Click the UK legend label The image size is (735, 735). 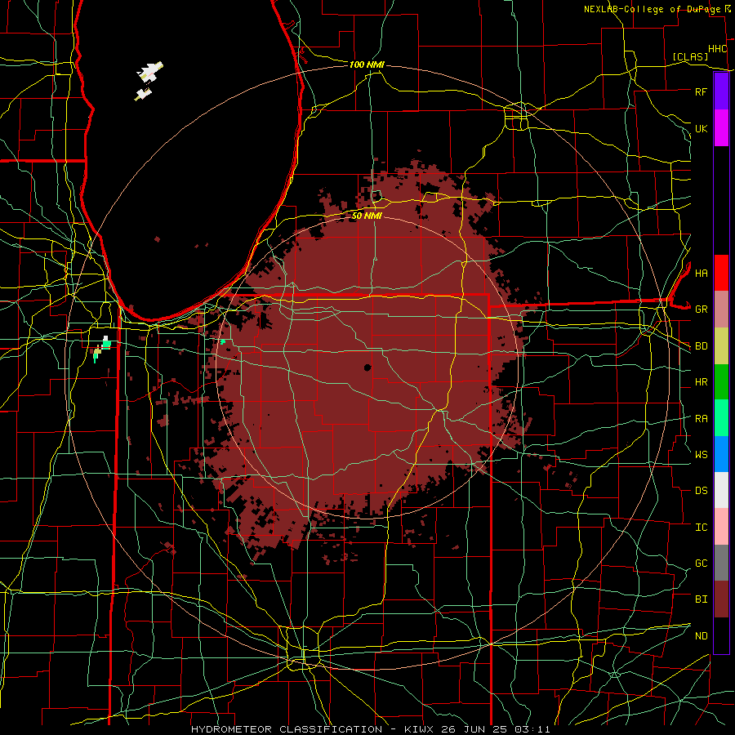coord(701,128)
